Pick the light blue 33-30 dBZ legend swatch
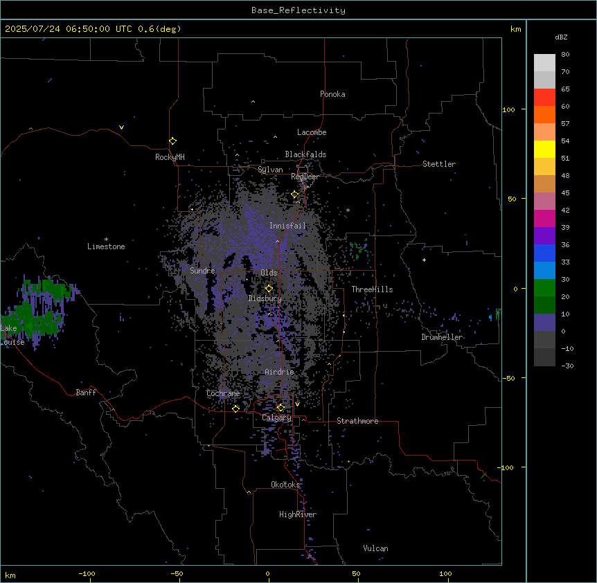 [x=544, y=271]
